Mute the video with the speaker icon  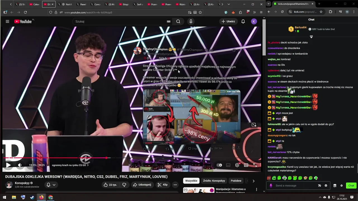point(20,165)
